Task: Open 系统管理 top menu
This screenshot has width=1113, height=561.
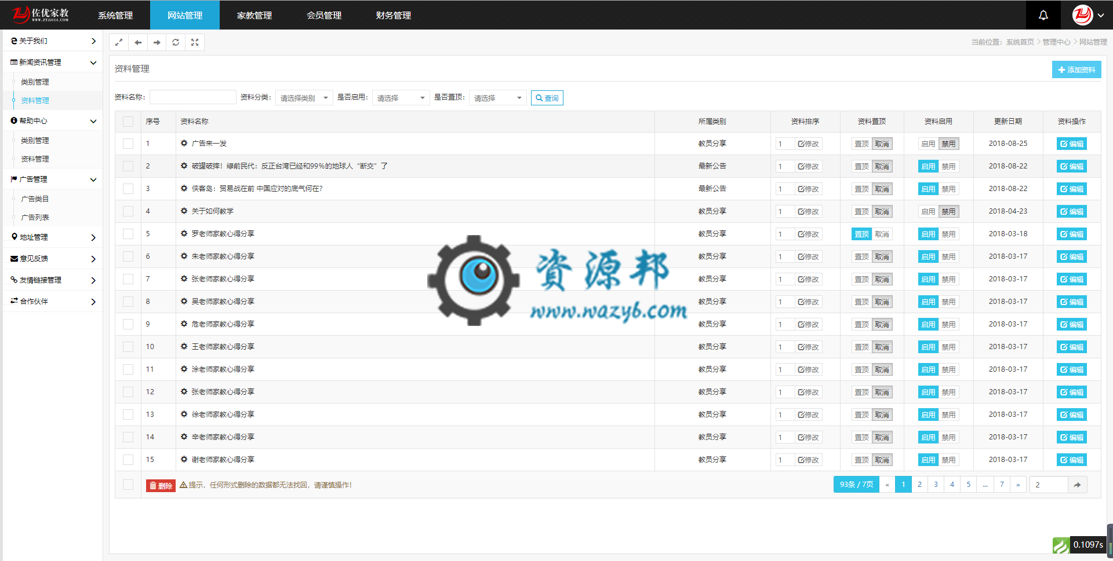Action: (x=115, y=15)
